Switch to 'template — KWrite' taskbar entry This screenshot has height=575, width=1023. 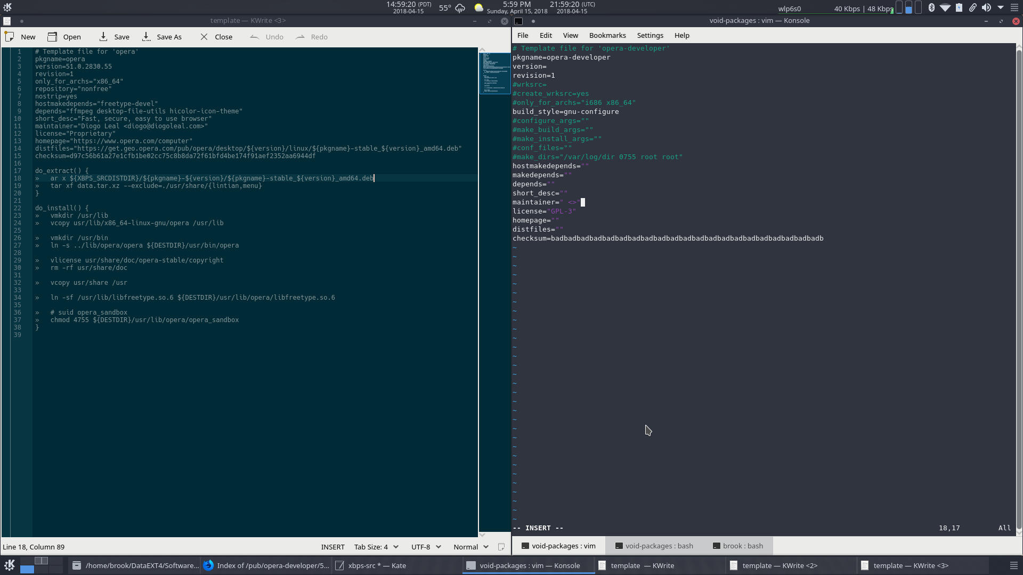click(x=660, y=565)
